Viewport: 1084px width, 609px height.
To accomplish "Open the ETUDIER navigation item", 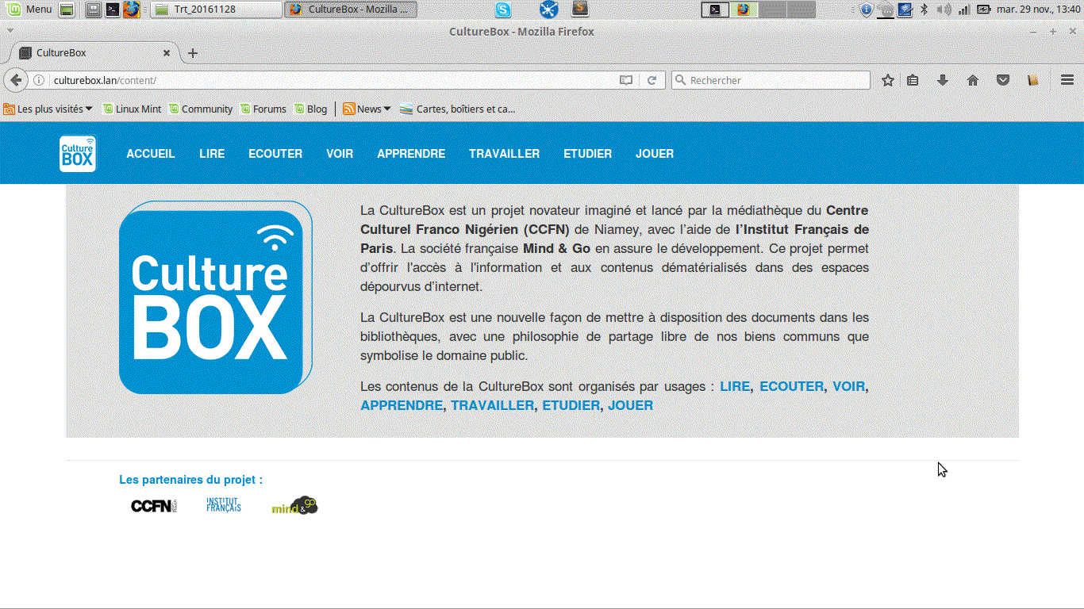I will [587, 154].
